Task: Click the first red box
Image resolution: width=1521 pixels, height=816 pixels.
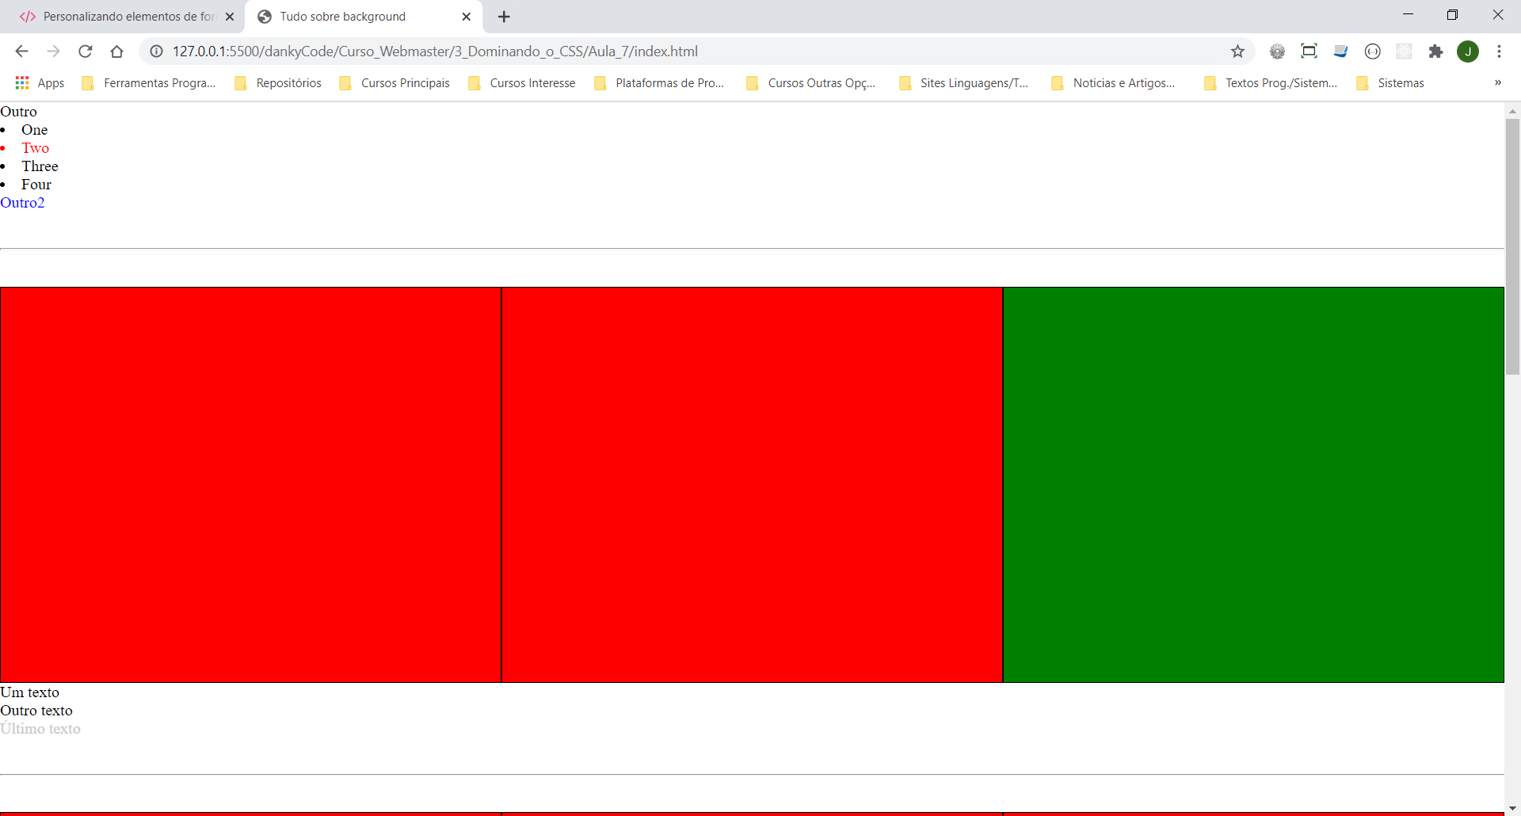Action: click(x=250, y=485)
